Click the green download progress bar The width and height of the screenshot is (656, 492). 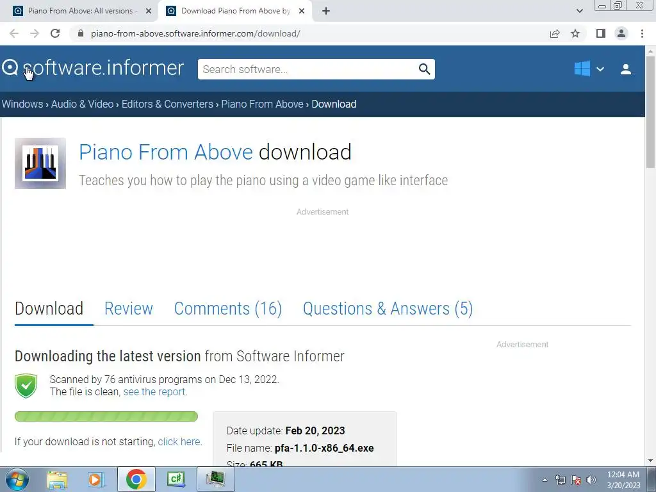(106, 416)
